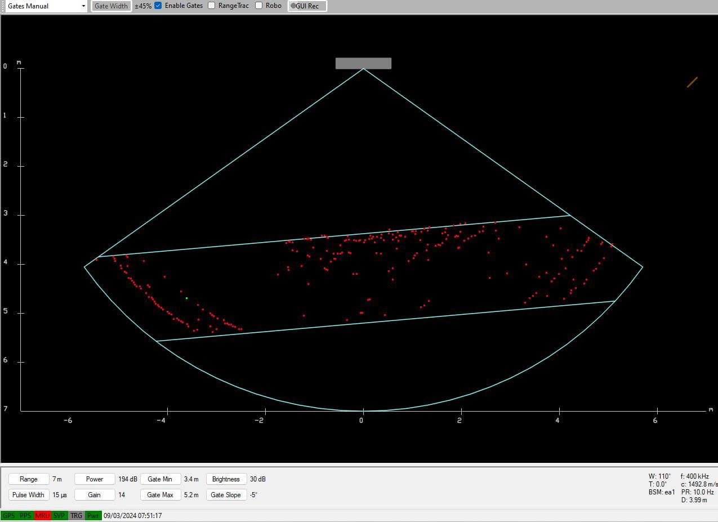Click the 15 µs pulse width value
Screen dimensions: 718x522
click(x=60, y=495)
